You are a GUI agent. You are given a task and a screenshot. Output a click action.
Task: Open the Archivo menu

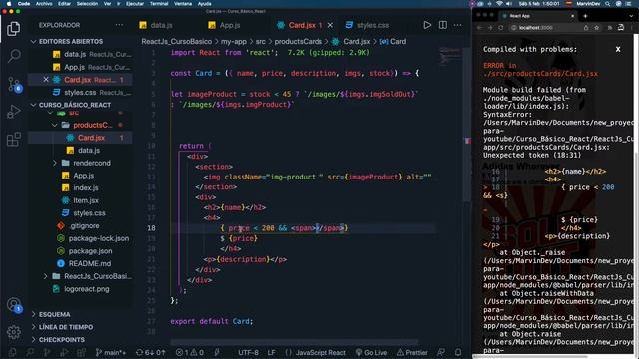(x=44, y=3)
